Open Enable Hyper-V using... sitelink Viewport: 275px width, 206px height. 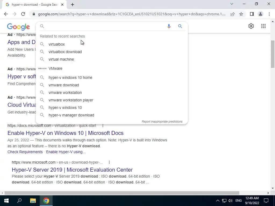(66, 152)
